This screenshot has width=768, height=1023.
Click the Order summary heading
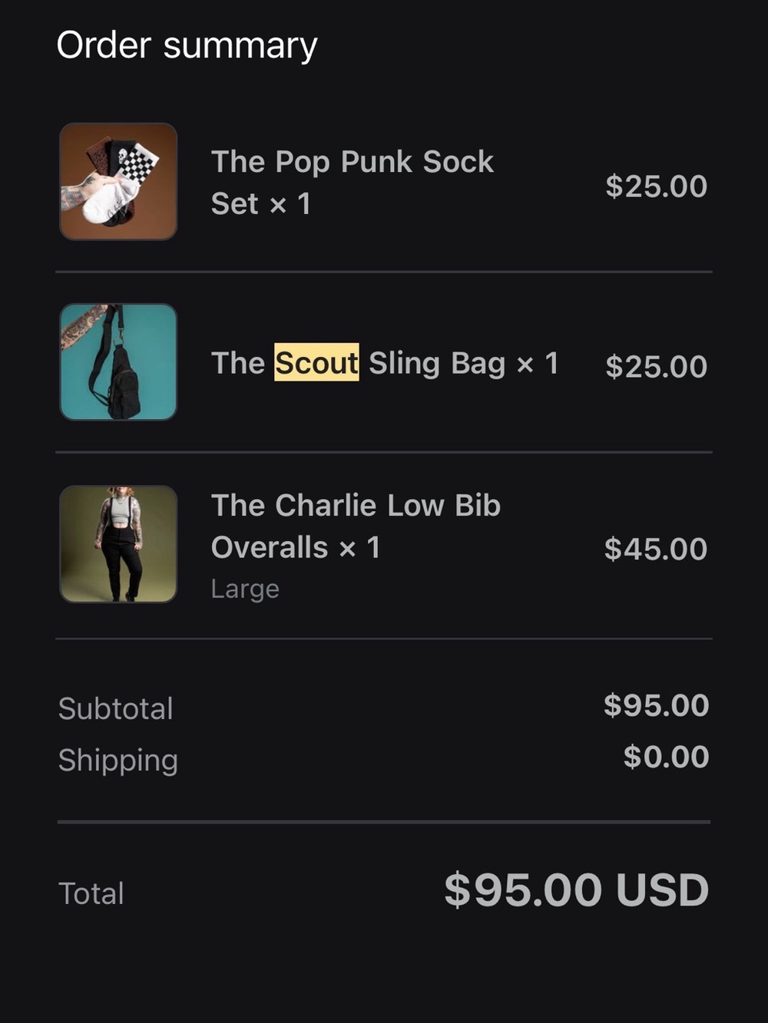pyautogui.click(x=187, y=46)
